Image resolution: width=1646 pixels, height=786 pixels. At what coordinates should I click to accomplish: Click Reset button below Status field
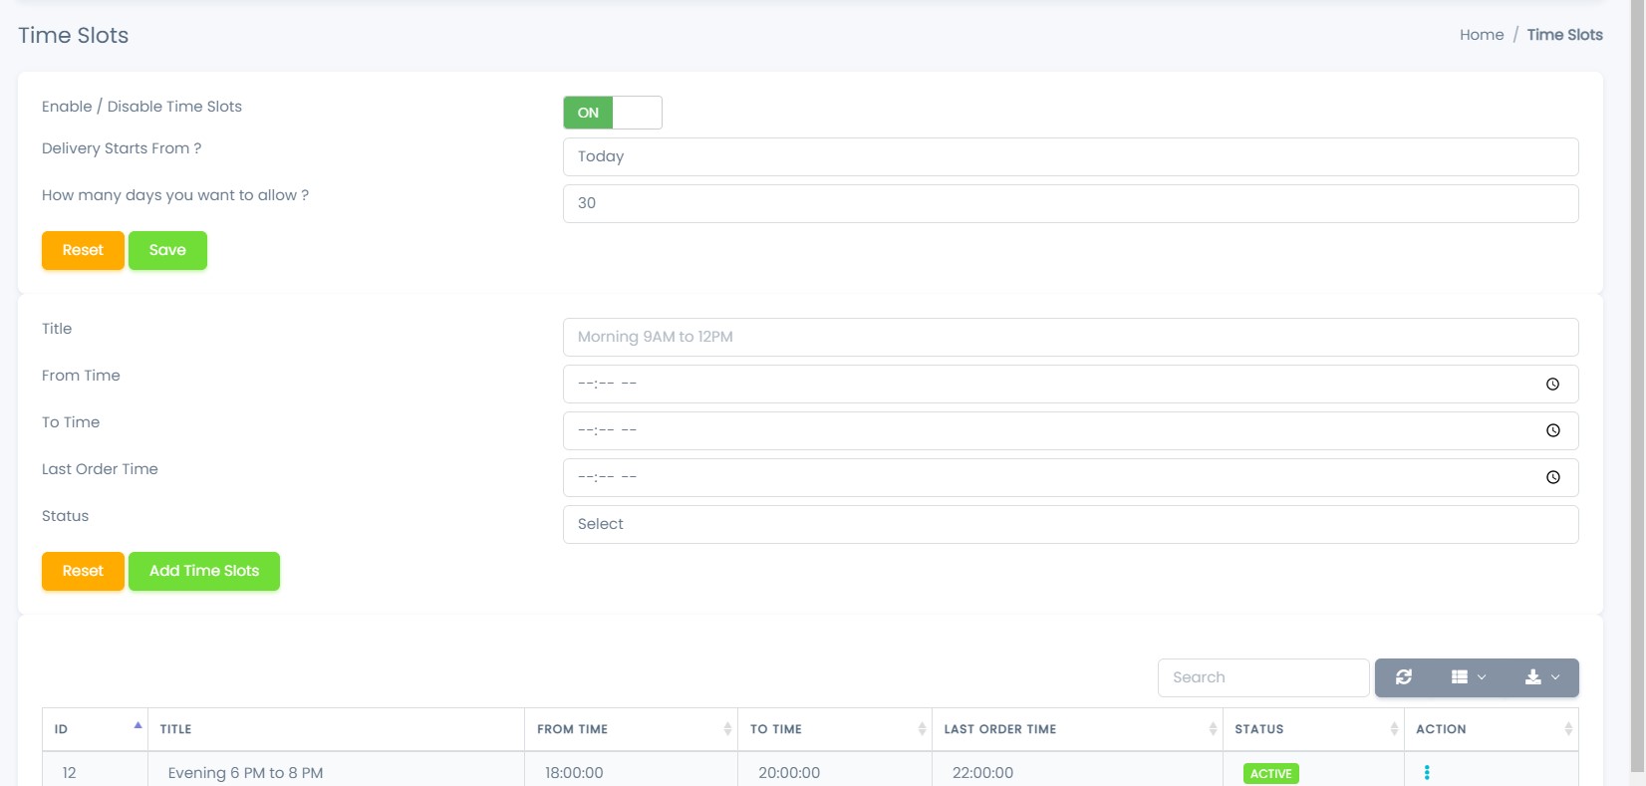pyautogui.click(x=83, y=572)
